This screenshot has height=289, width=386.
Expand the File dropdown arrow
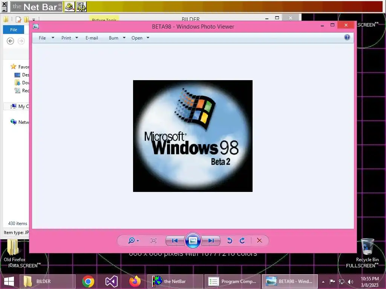(x=53, y=38)
